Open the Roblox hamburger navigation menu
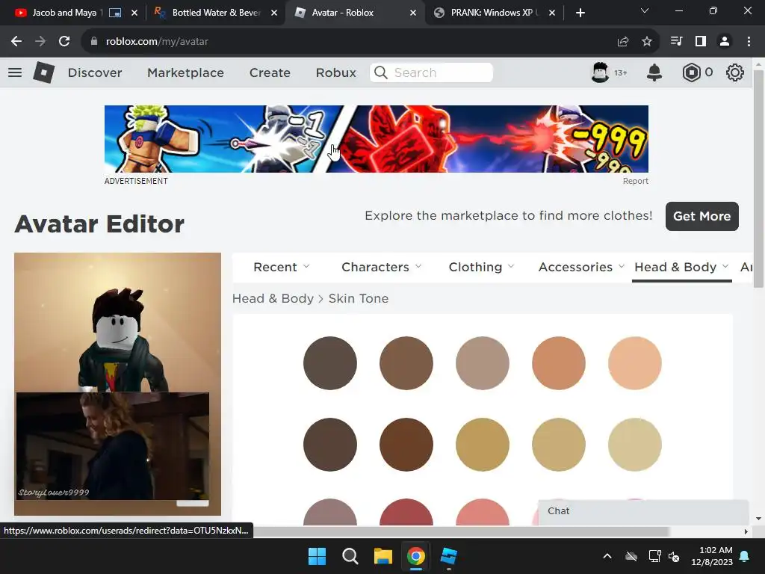 coord(15,72)
